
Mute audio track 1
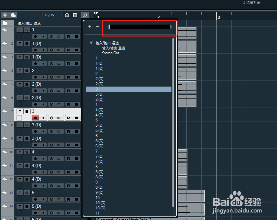[20, 30]
